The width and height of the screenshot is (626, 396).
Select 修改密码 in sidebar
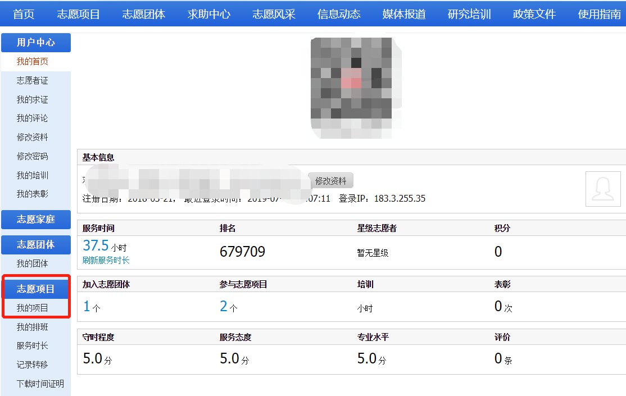pos(32,156)
